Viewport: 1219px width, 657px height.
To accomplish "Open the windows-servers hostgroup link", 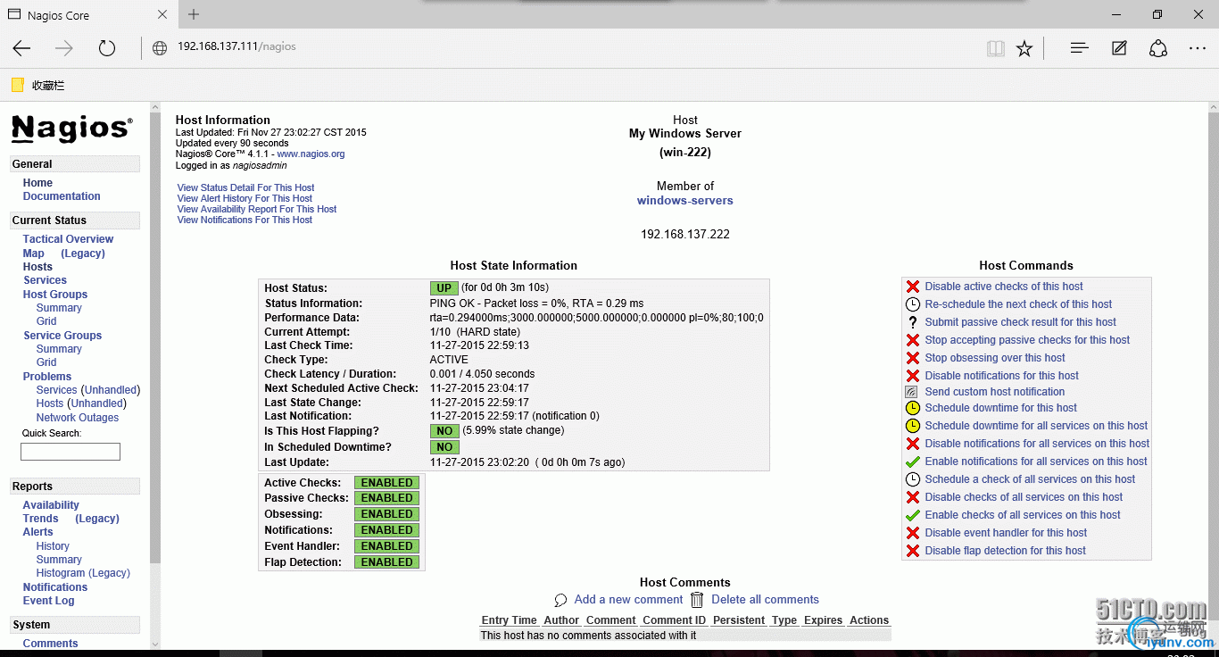I will tap(685, 201).
